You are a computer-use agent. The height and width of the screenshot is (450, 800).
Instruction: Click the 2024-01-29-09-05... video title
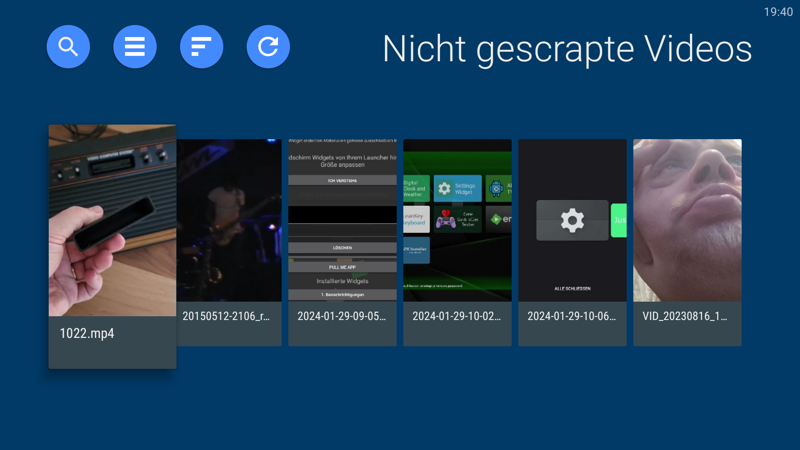[342, 316]
